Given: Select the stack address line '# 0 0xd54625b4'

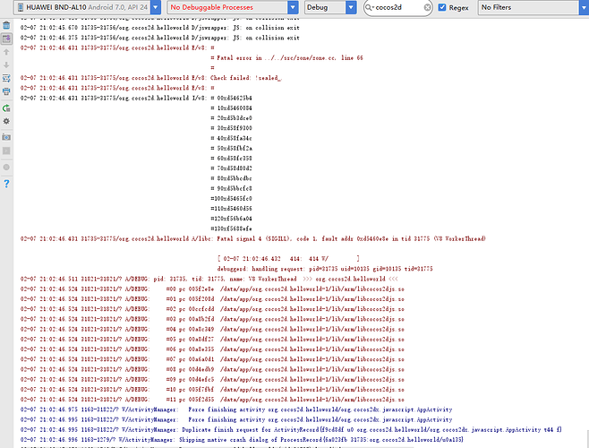Looking at the screenshot, I should [x=231, y=99].
